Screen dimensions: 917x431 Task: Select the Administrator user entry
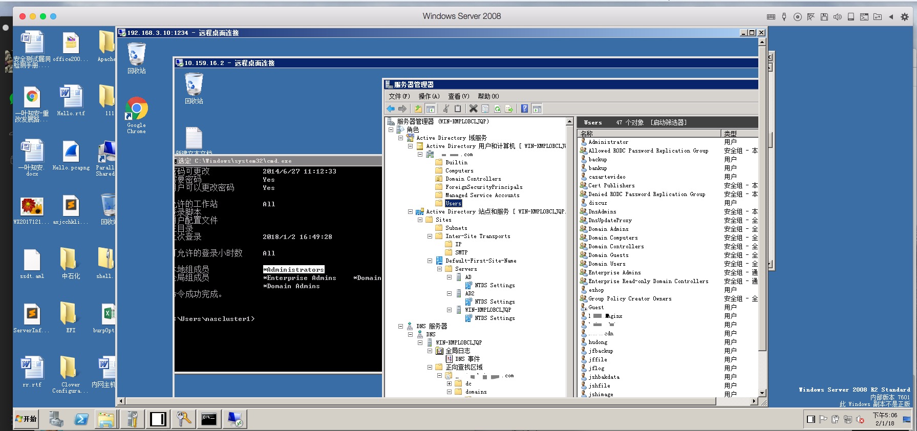click(x=608, y=142)
